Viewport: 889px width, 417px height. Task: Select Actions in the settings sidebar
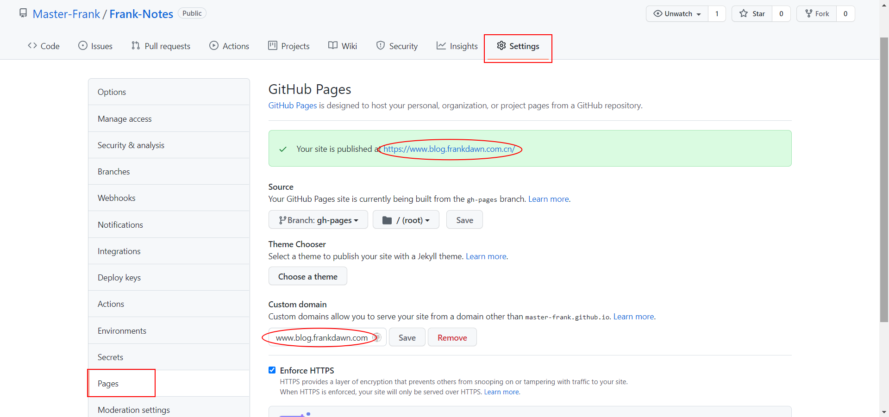pos(169,304)
